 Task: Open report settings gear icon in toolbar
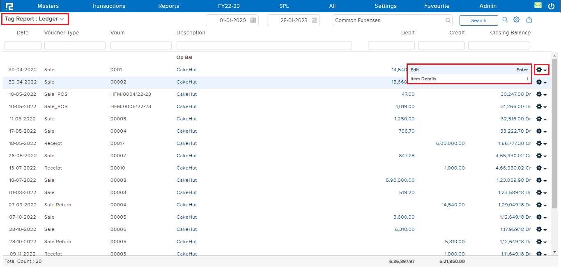(x=517, y=20)
